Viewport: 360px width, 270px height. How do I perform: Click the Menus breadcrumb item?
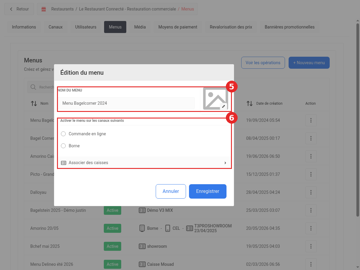(187, 9)
